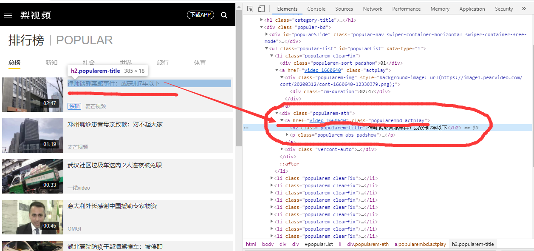
Task: Expand the h1 category-title node
Action: pos(262,20)
